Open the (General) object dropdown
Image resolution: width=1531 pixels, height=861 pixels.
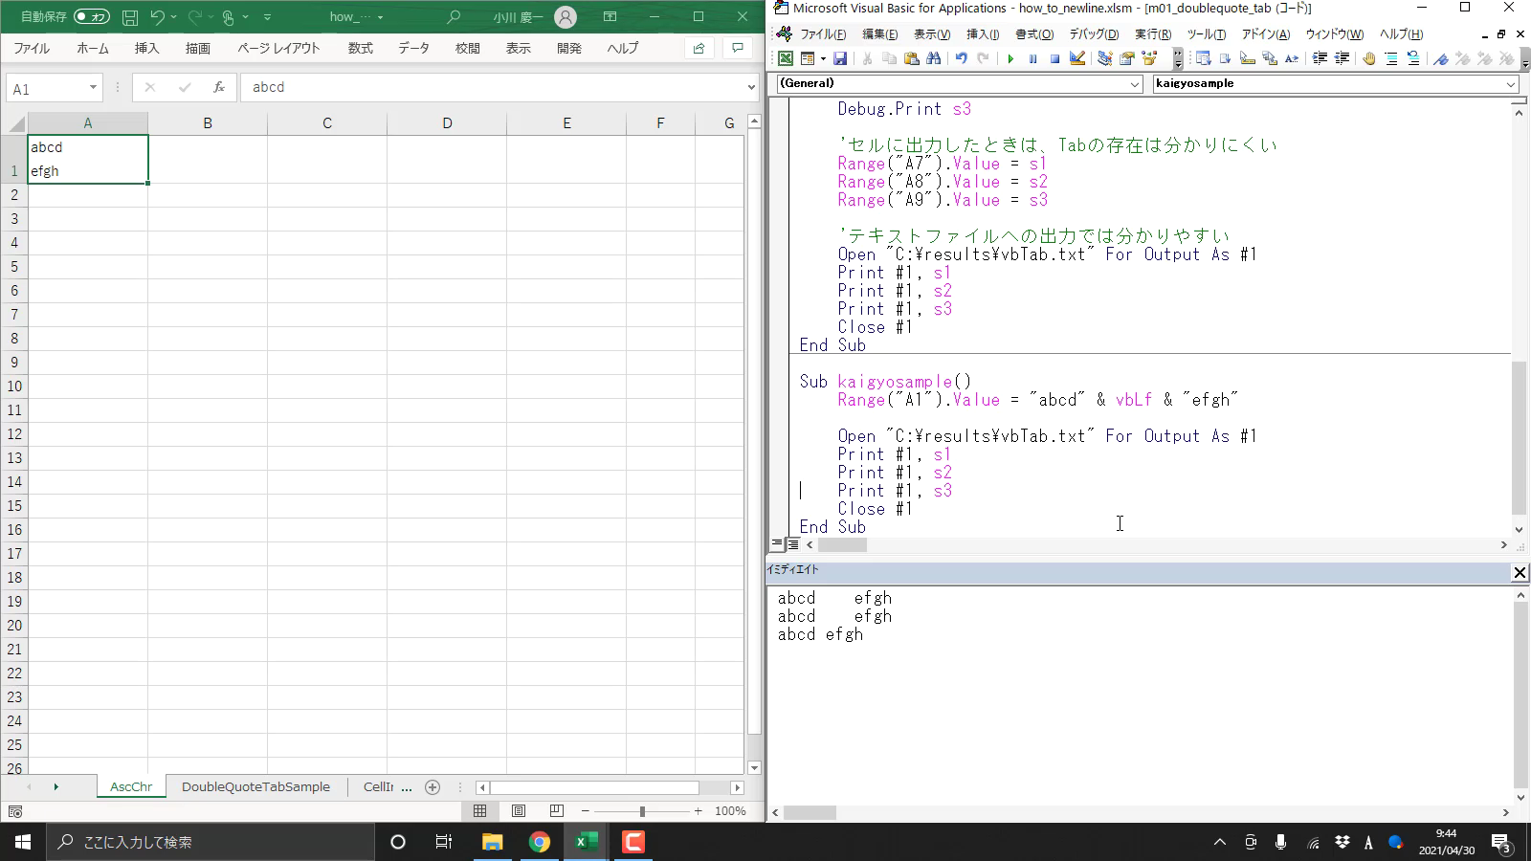tap(1135, 84)
